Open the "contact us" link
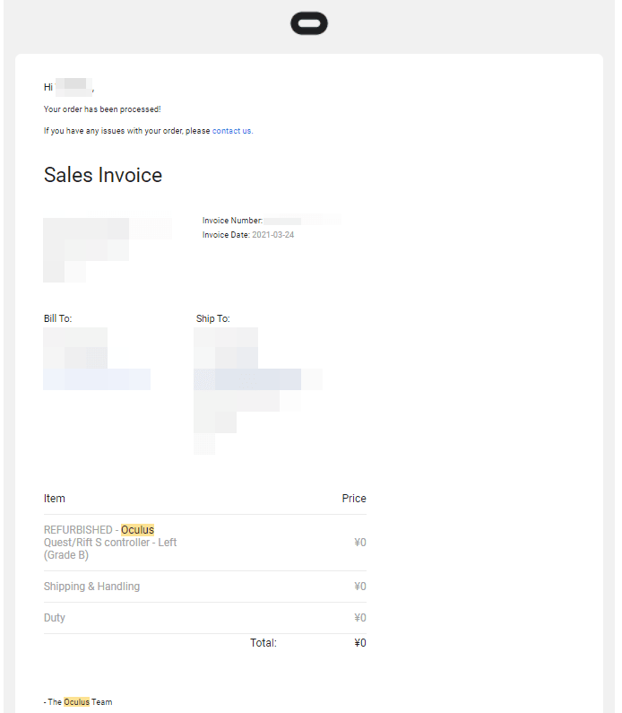Image resolution: width=622 pixels, height=713 pixels. click(x=232, y=131)
